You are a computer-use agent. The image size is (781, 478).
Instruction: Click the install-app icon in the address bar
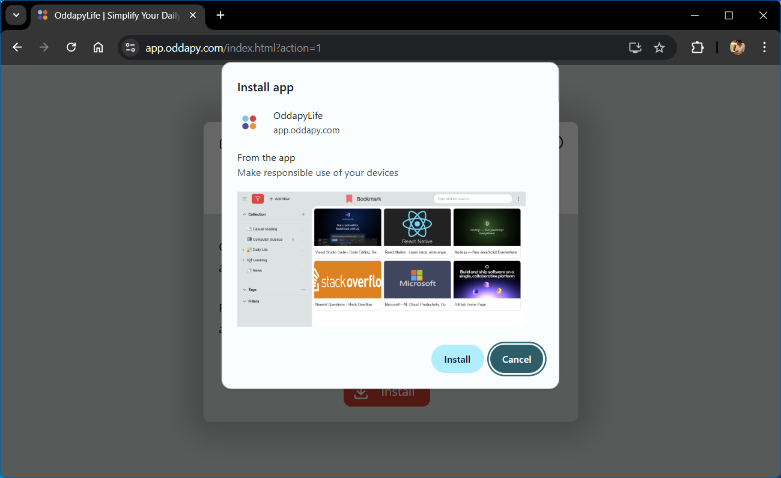click(x=634, y=47)
